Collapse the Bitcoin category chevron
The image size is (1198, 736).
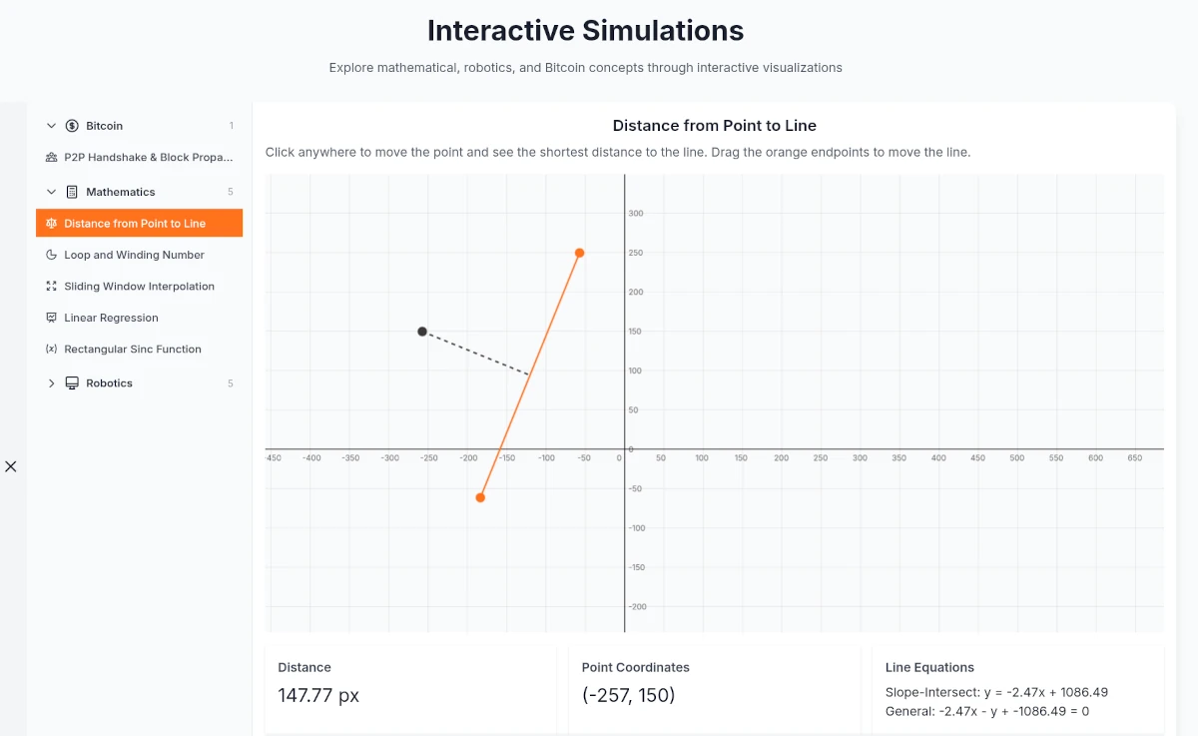(52, 126)
